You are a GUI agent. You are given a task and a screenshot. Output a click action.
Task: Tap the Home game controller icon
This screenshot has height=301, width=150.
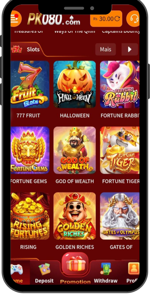17,269
